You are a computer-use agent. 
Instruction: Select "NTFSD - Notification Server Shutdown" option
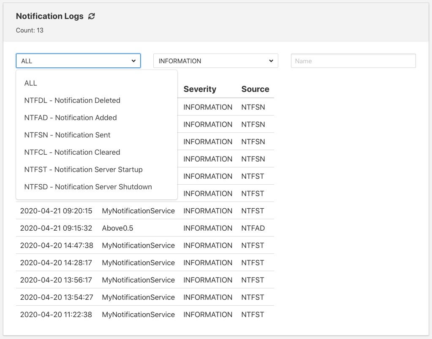(87, 187)
